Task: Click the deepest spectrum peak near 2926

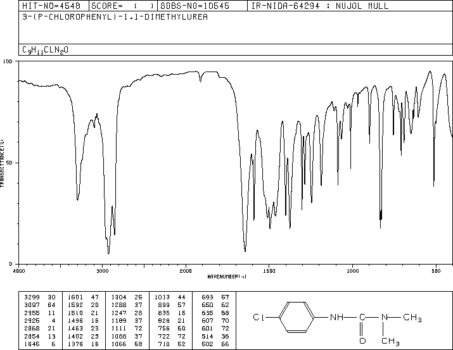Action: pos(108,253)
